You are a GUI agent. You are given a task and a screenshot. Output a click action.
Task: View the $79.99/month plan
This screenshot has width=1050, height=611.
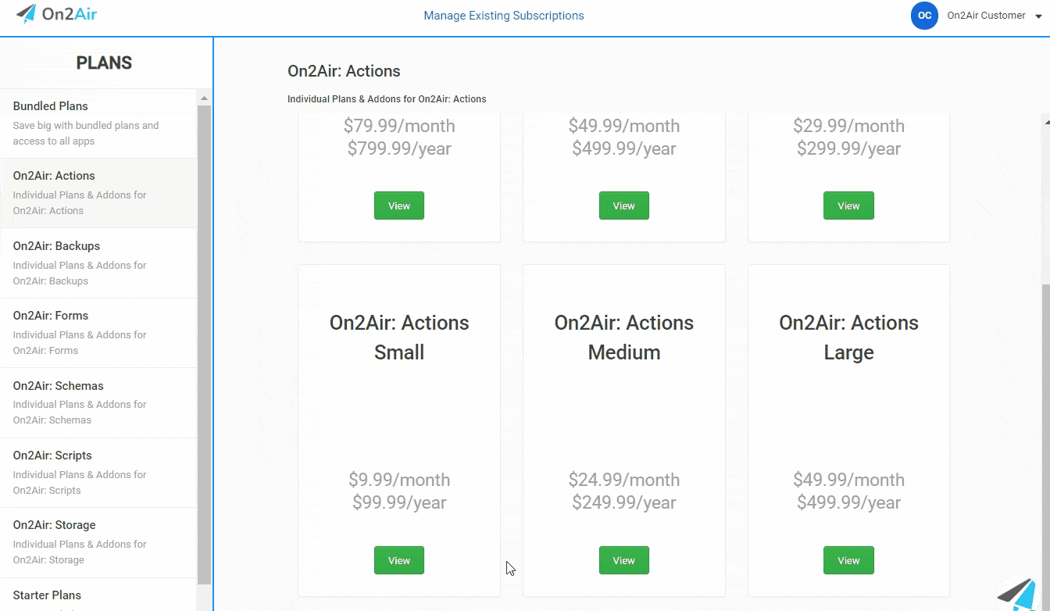point(398,205)
